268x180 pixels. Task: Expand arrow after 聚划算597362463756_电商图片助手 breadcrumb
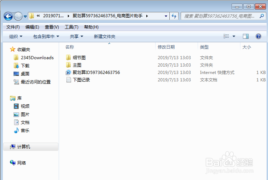[x=147, y=16]
